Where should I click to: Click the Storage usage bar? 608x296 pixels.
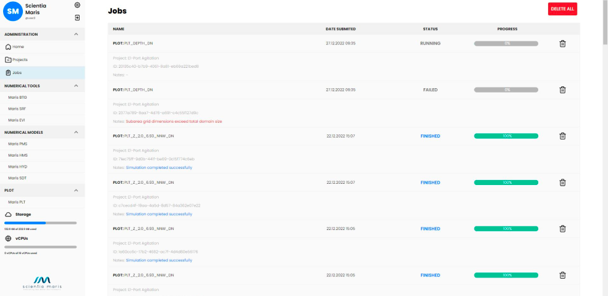(x=40, y=223)
